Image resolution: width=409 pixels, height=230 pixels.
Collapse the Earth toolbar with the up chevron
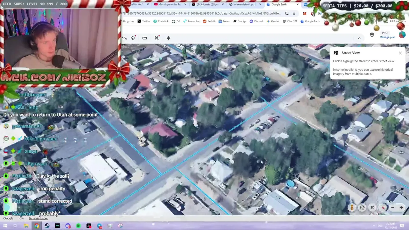pos(359,38)
